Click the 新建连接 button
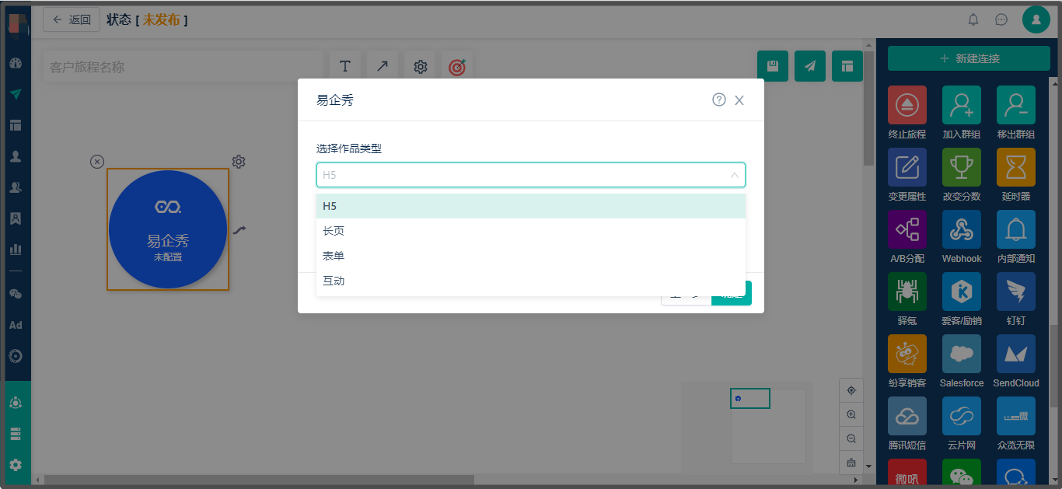Screen dimensions: 1062x489 [969, 58]
